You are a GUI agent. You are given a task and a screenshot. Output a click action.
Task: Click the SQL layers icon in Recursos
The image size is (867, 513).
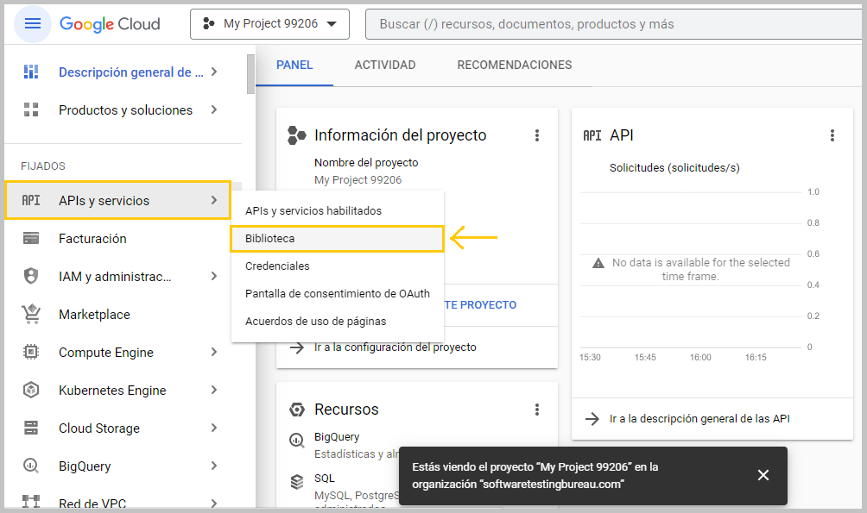click(x=297, y=481)
